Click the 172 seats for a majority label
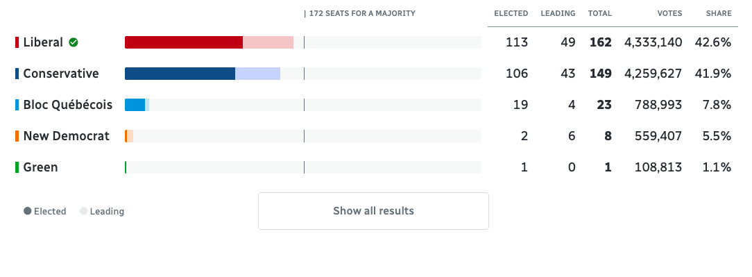 (x=362, y=13)
